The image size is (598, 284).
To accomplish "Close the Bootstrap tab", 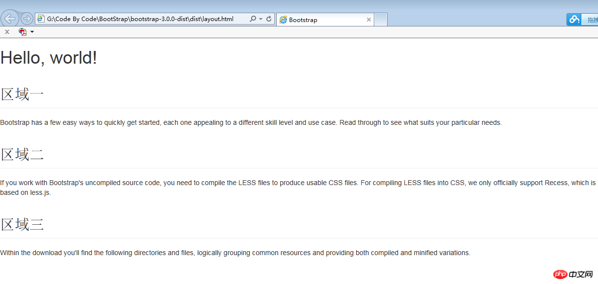I will coord(369,20).
